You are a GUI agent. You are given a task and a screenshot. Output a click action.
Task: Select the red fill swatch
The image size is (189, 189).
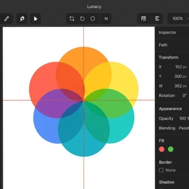(x=162, y=149)
